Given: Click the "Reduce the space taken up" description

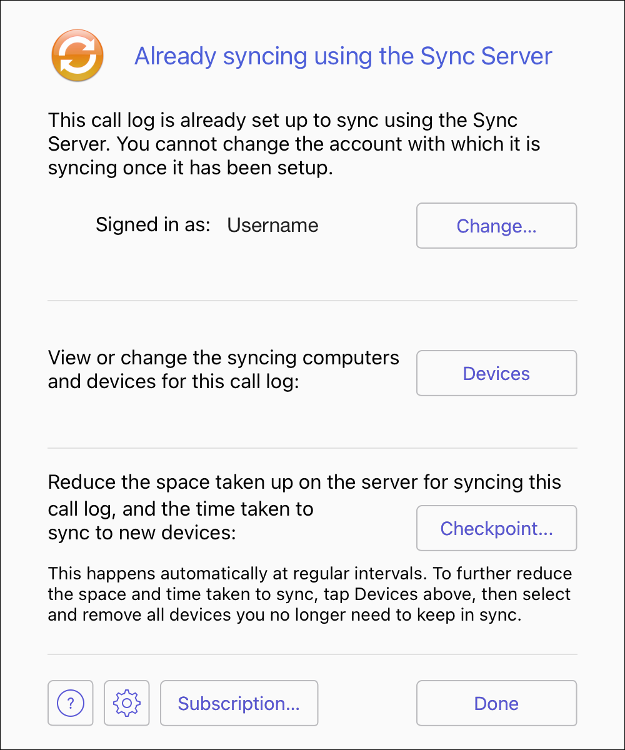Looking at the screenshot, I should click(304, 482).
